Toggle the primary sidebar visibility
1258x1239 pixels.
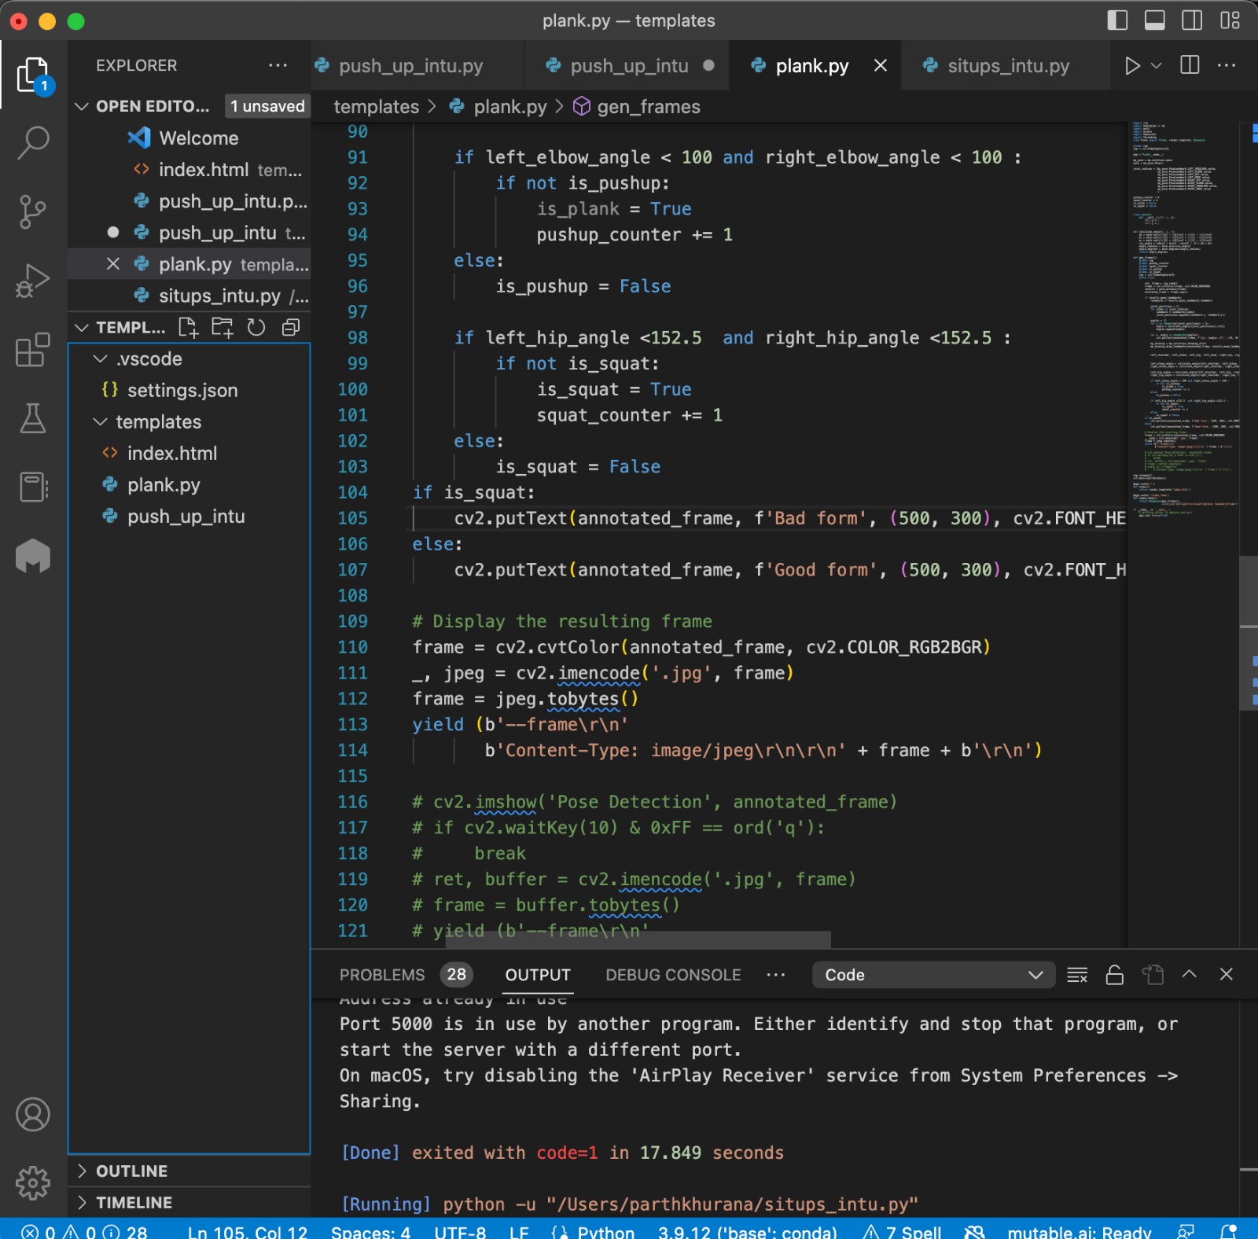1117,20
